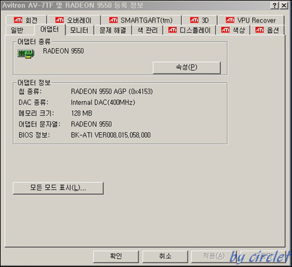Screen dimensions: 292x267
Task: Open the 문제 해결 tab
Action: click(113, 30)
